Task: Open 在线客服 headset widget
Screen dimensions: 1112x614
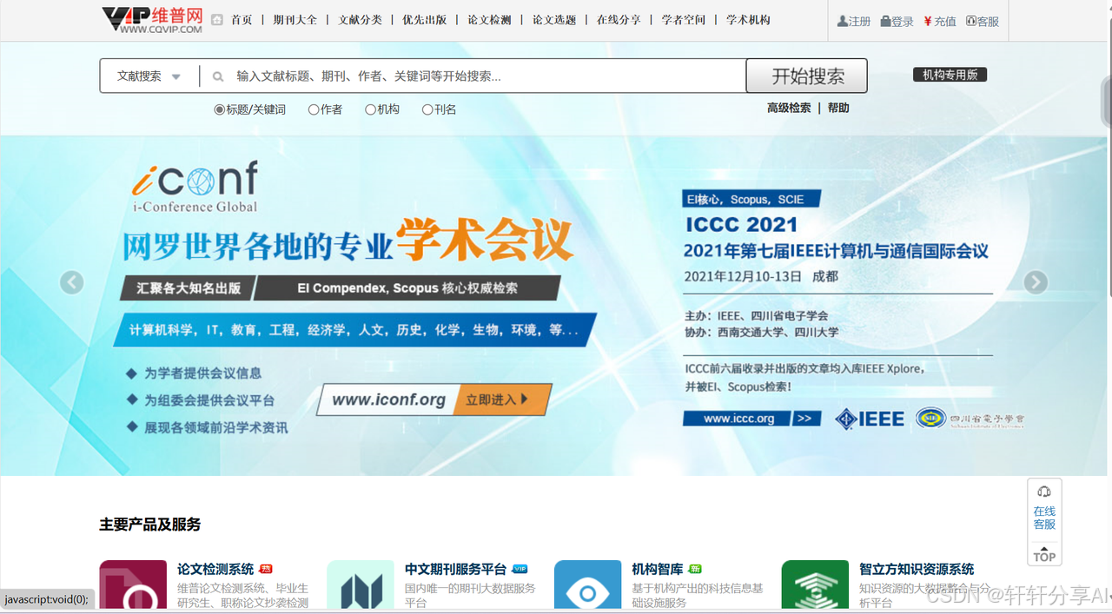Action: [x=1044, y=508]
